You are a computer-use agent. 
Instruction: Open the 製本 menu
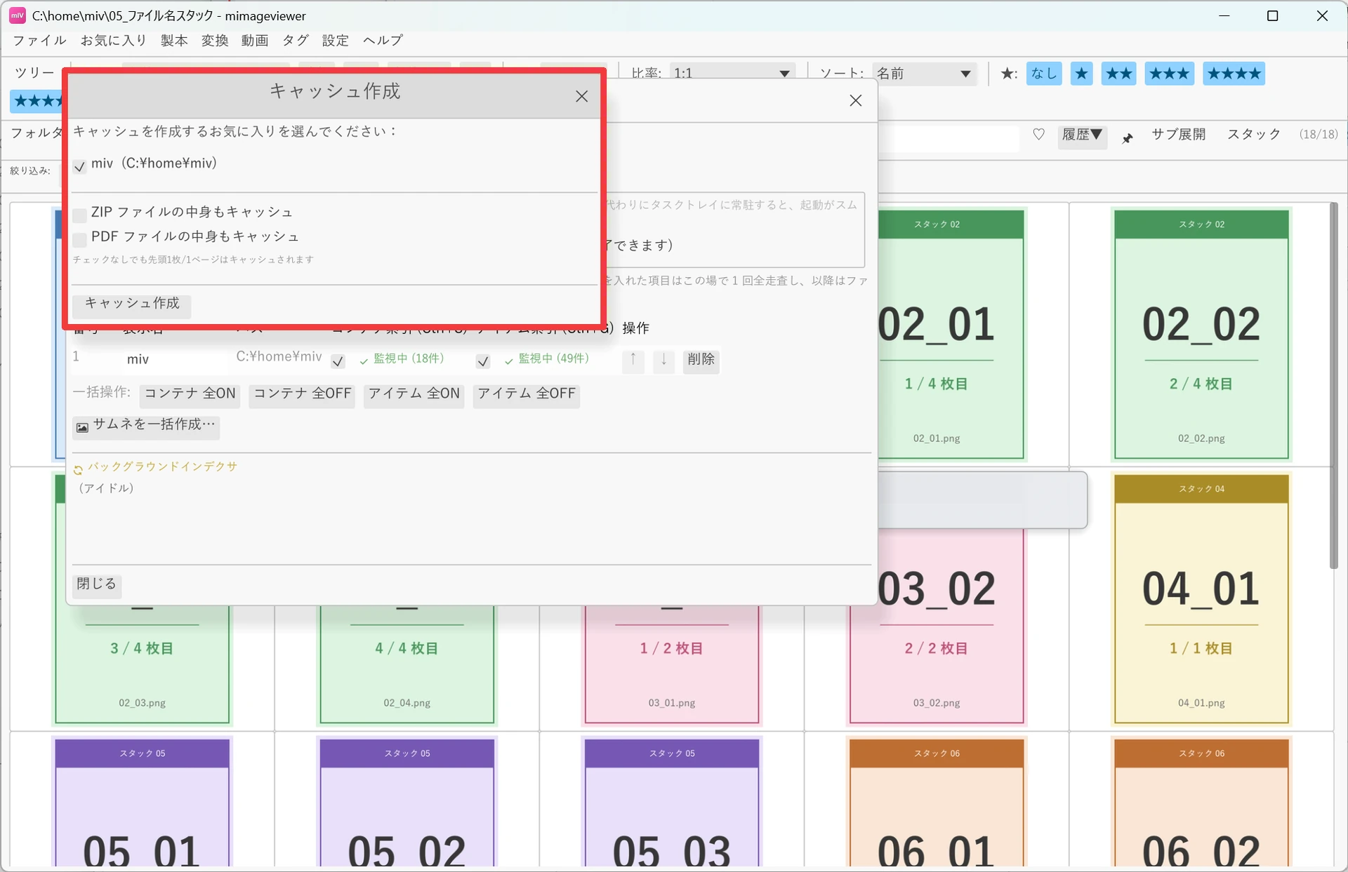click(174, 41)
